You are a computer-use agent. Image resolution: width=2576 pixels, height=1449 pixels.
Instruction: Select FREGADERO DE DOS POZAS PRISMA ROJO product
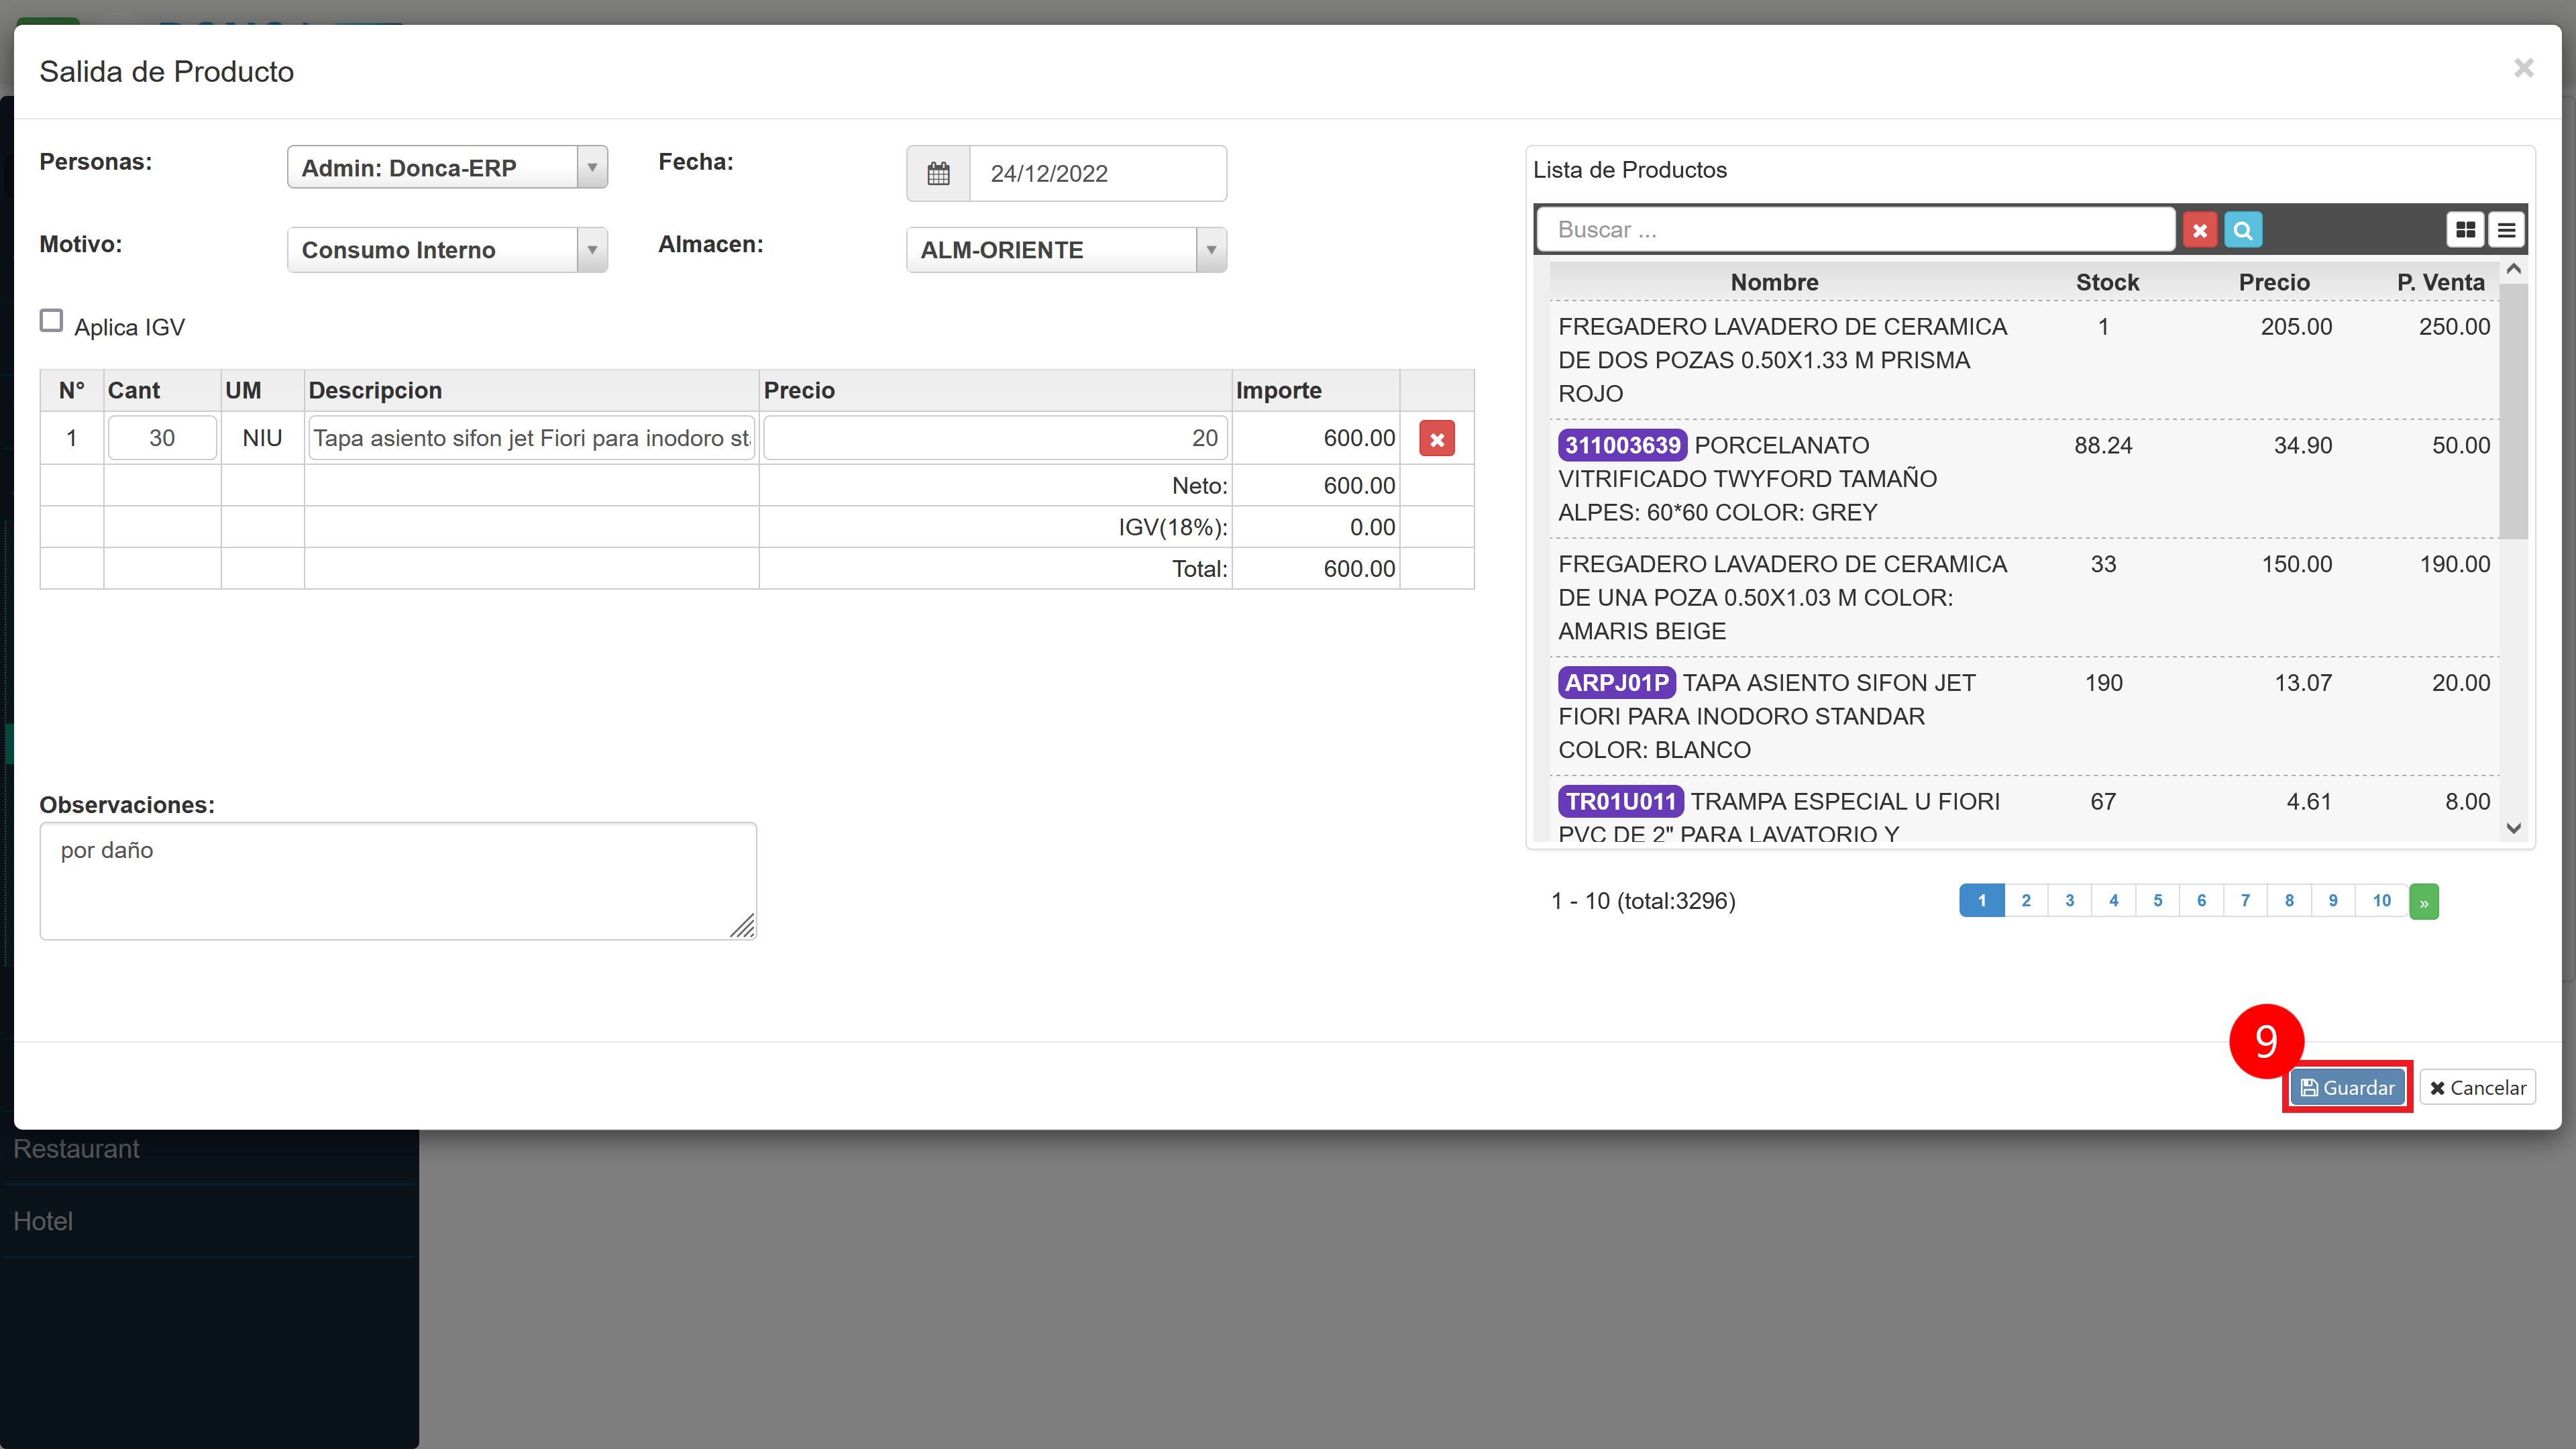coord(2024,360)
